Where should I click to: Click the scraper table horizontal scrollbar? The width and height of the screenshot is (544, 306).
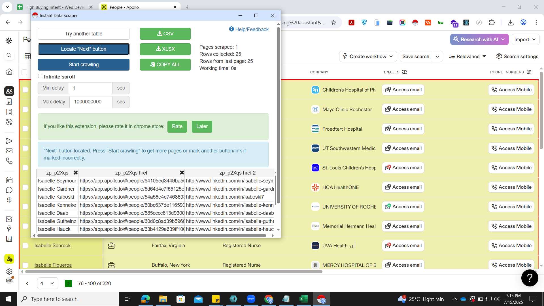pos(152,235)
